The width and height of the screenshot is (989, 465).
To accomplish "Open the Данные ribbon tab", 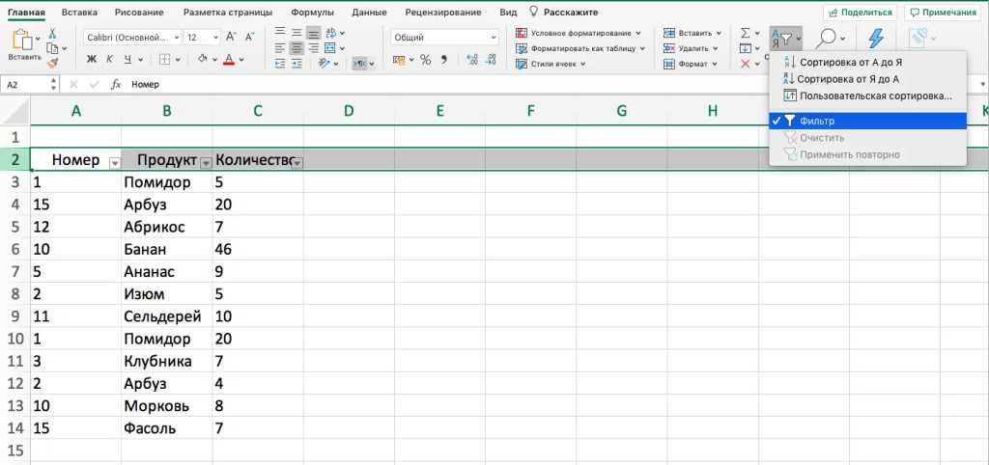I will click(370, 12).
